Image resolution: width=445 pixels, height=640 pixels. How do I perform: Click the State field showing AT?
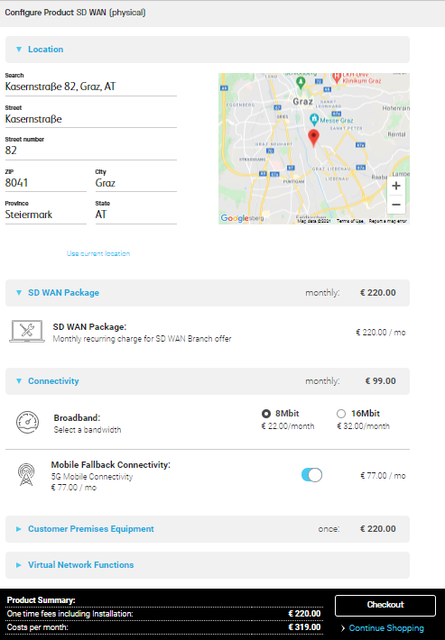pyautogui.click(x=136, y=215)
